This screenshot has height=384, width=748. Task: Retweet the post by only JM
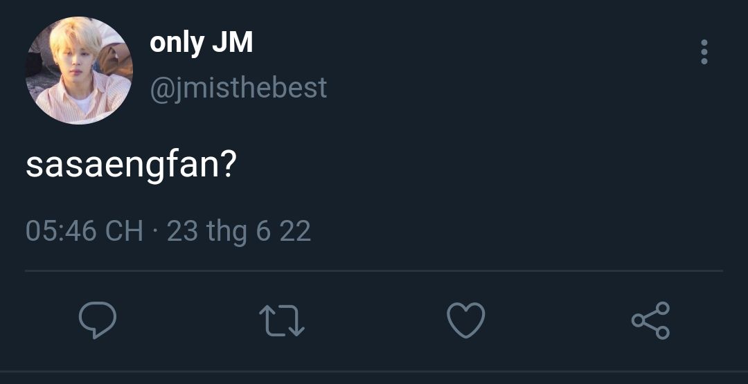pyautogui.click(x=281, y=321)
